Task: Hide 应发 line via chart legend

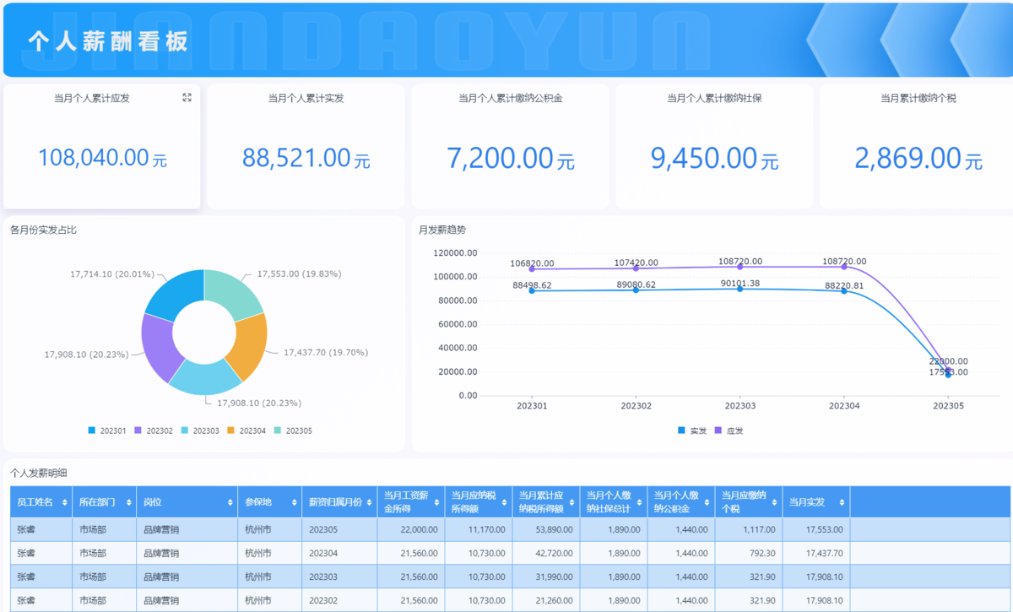Action: [x=729, y=431]
